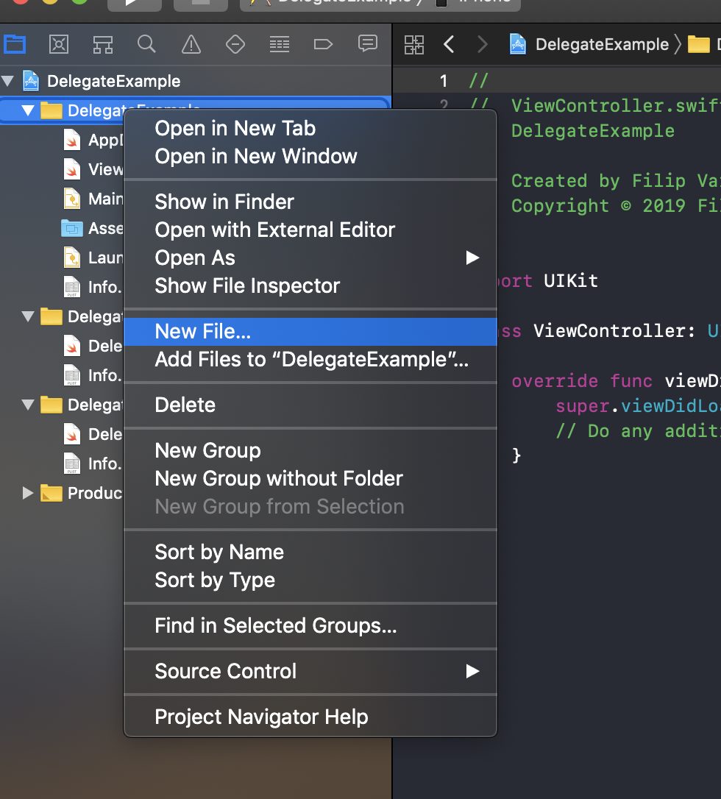The width and height of the screenshot is (721, 799).
Task: Select the first Info.plist file row
Action: 62,288
